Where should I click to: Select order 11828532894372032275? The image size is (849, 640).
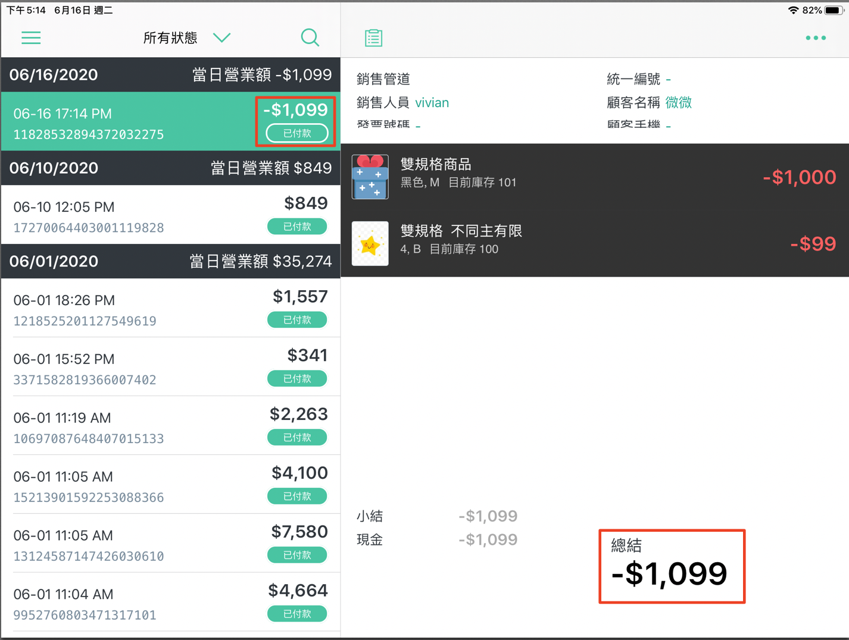pos(170,121)
